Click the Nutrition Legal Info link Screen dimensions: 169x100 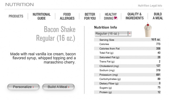150,6
